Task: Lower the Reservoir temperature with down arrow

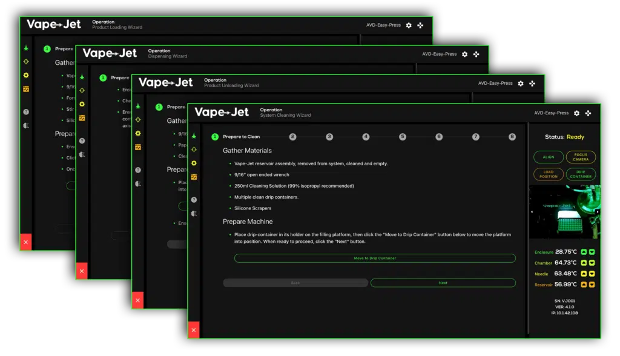Action: pyautogui.click(x=592, y=285)
